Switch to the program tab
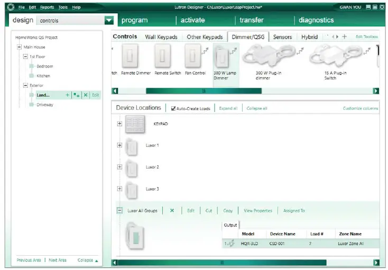 tap(134, 20)
